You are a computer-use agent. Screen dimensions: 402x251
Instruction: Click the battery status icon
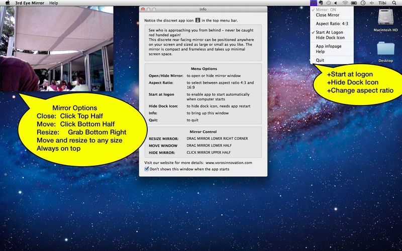click(354, 3)
